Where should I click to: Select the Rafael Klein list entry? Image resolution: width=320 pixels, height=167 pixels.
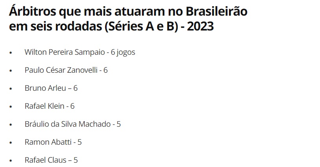tap(49, 106)
